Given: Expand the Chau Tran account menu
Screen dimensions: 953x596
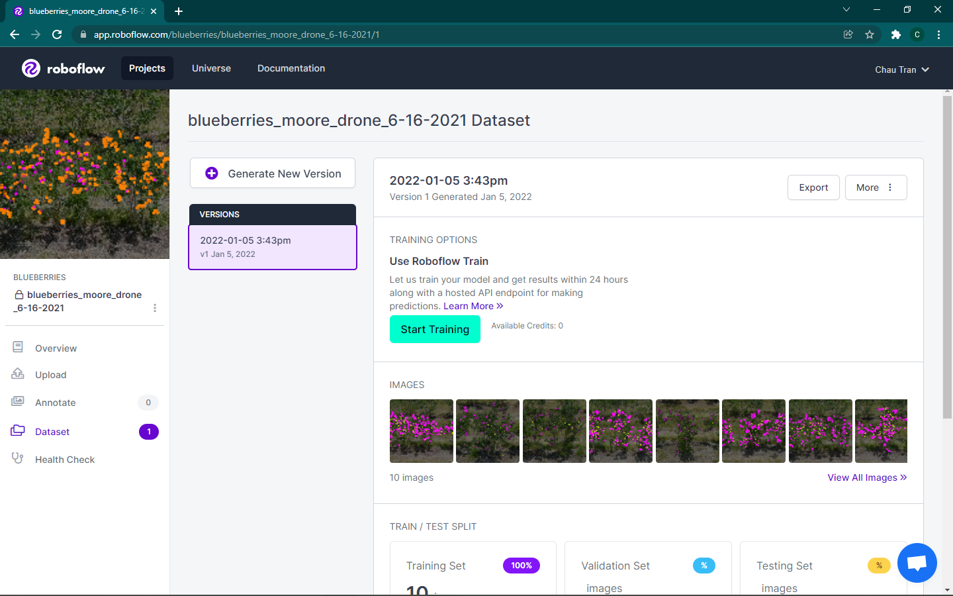Looking at the screenshot, I should (901, 70).
